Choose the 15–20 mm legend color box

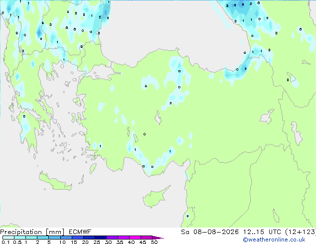(78, 238)
